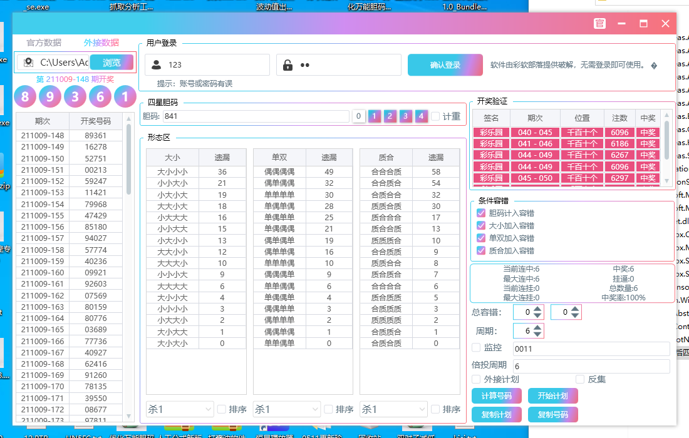The height and width of the screenshot is (438, 689).
Task: Open 杀1 dropdown under 单双 table
Action: [x=286, y=409]
